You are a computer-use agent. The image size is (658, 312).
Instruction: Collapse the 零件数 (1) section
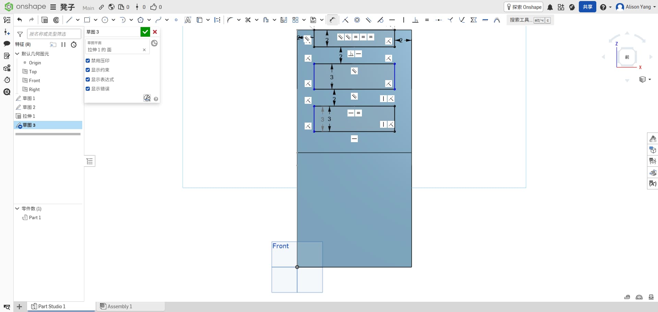point(17,209)
